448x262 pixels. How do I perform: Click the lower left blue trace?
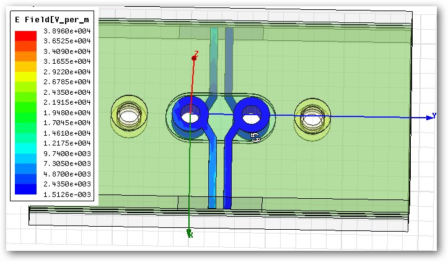click(212, 172)
